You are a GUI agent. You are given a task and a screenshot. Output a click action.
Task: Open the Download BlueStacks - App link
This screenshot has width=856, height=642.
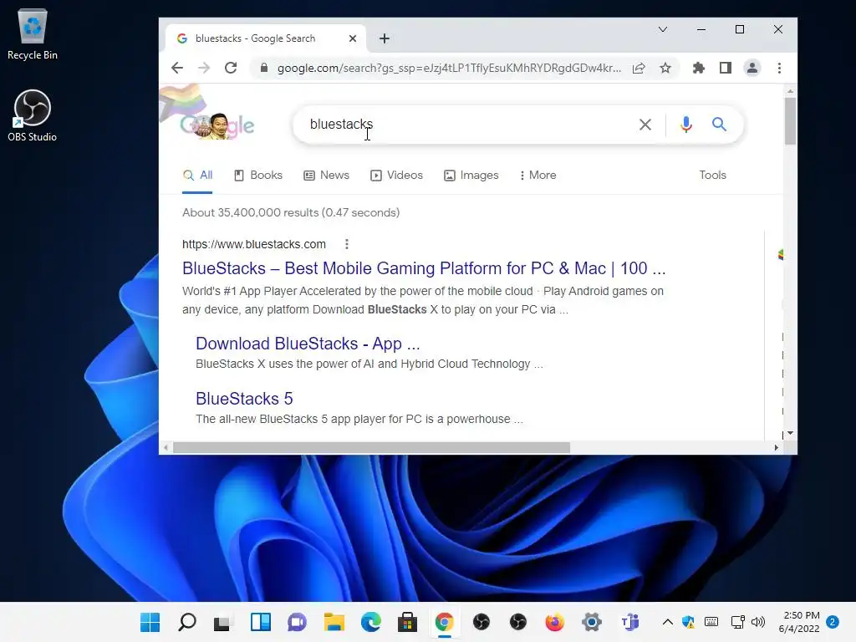coord(308,344)
